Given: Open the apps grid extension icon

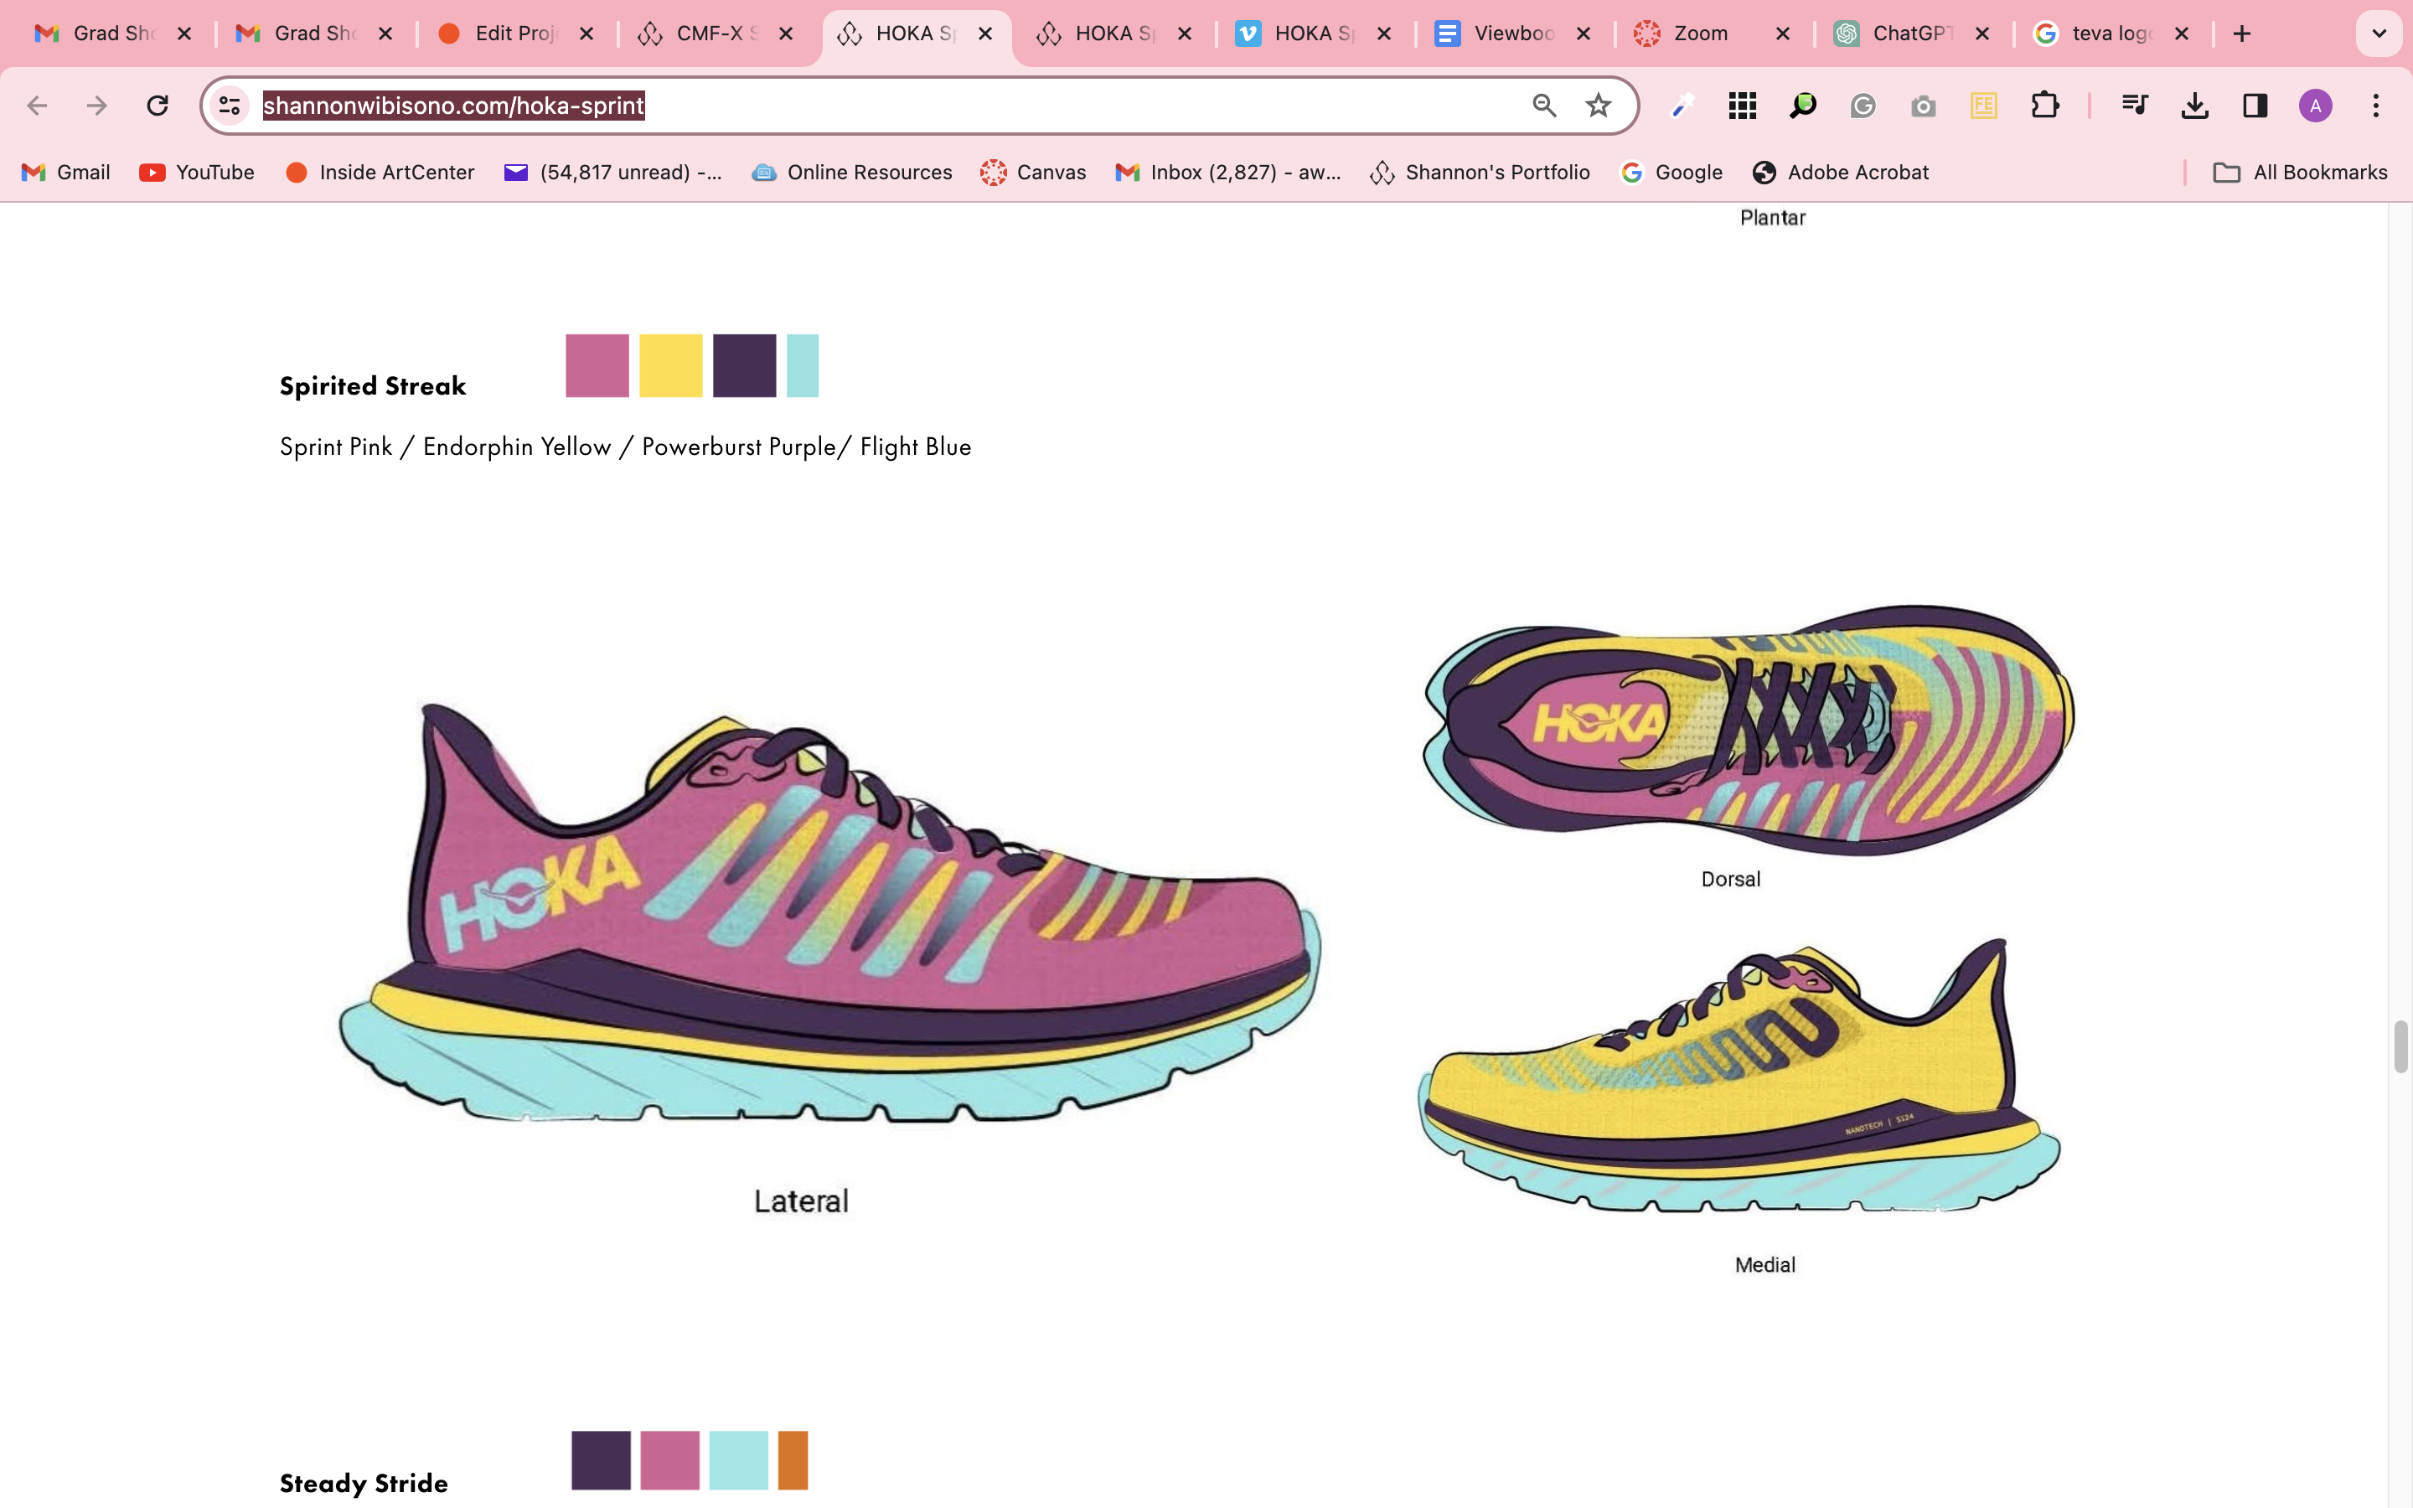Looking at the screenshot, I should coord(1742,106).
